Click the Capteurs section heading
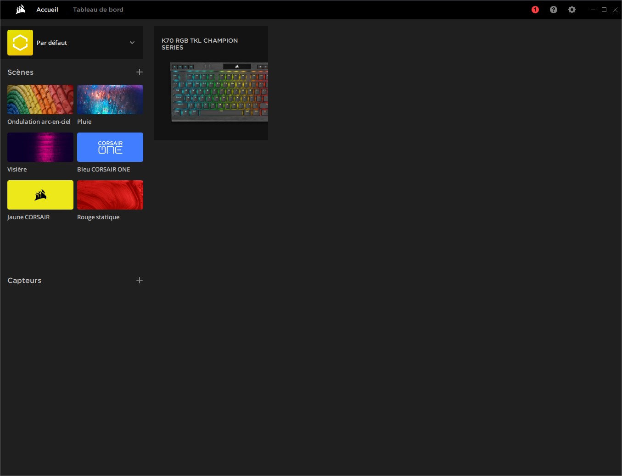Screen dimensions: 622x476 click(x=24, y=280)
